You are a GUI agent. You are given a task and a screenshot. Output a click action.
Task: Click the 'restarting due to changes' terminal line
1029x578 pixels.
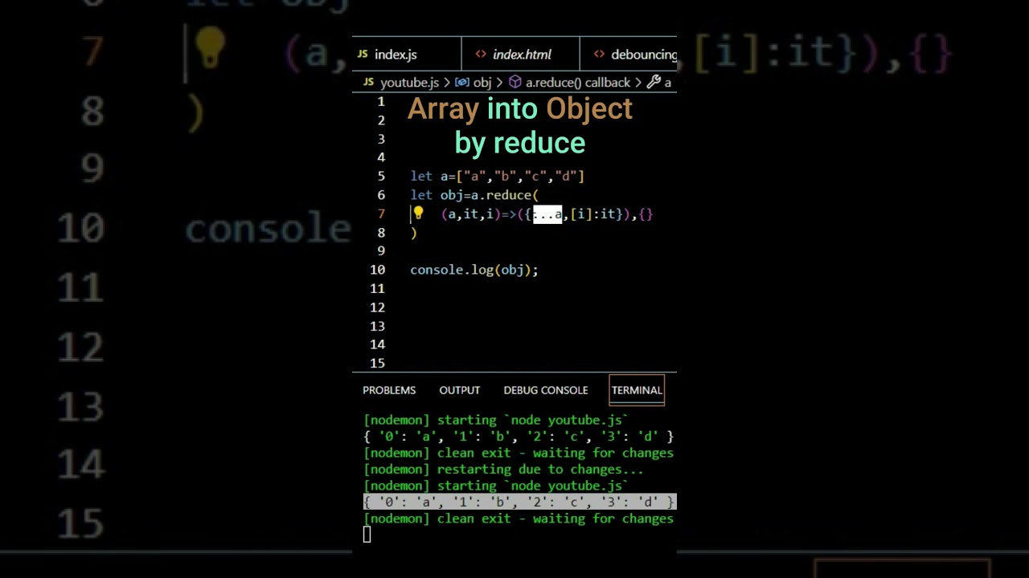(x=504, y=469)
